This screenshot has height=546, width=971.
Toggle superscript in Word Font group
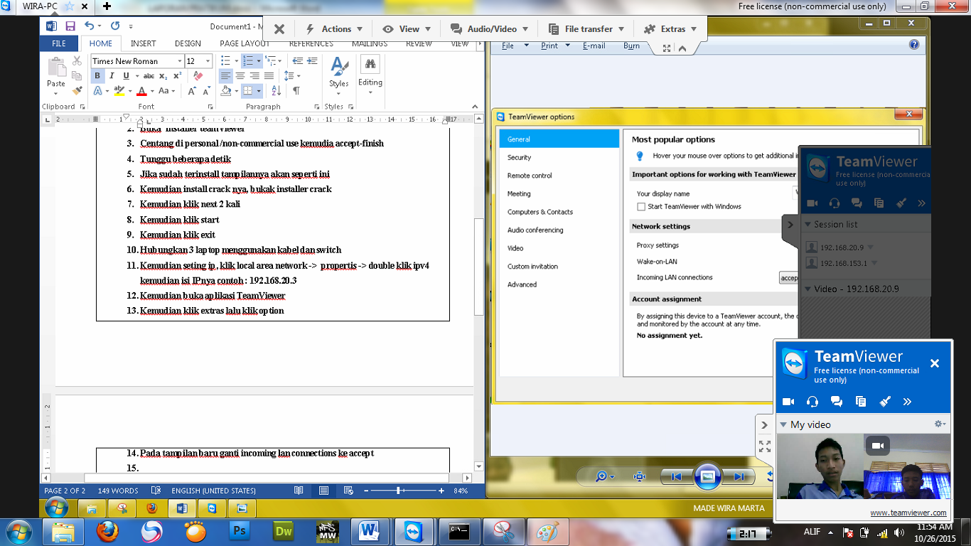coord(177,76)
